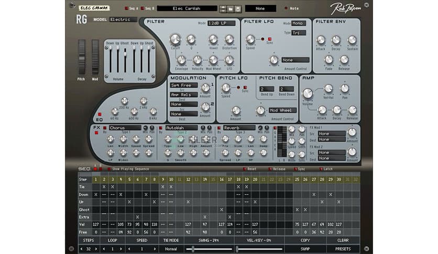Adjust the Amp Release knob
Screen dimensions: 438x254
coord(352,110)
